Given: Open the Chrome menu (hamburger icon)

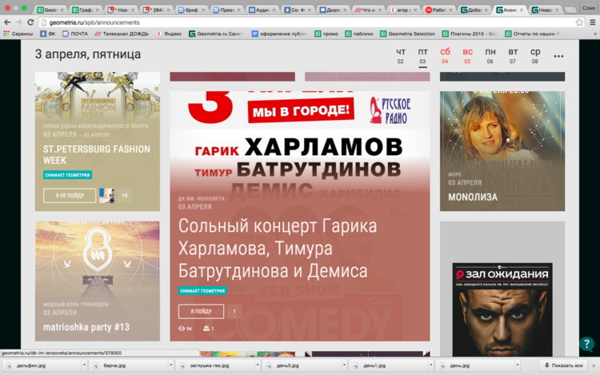Looking at the screenshot, I should coord(591,22).
